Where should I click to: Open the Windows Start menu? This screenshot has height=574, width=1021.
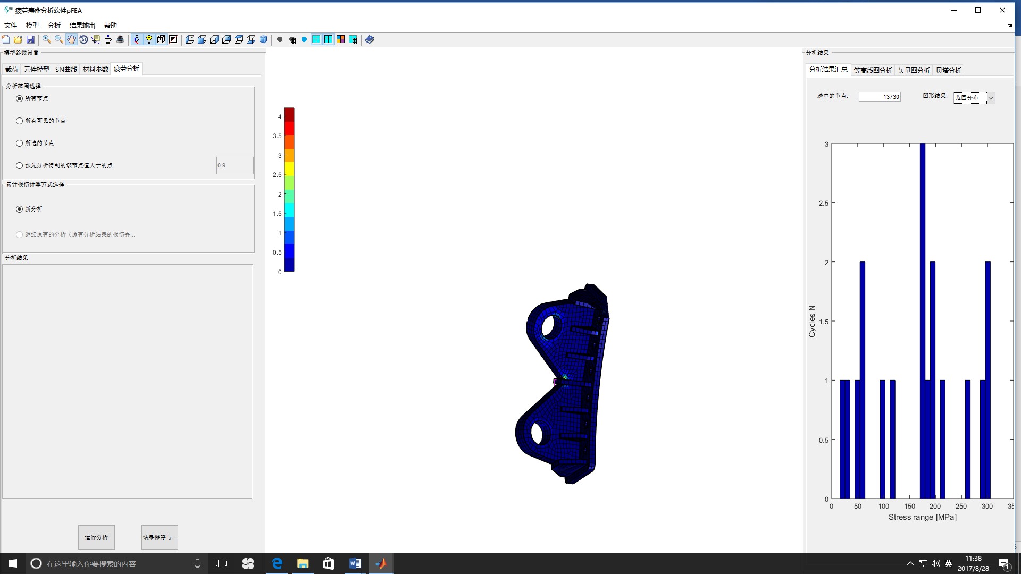tap(13, 563)
